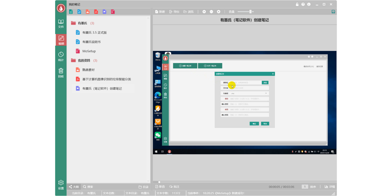The width and height of the screenshot is (392, 196).
Task: Click the green document icon in note toolbar
Action: (x=71, y=12)
